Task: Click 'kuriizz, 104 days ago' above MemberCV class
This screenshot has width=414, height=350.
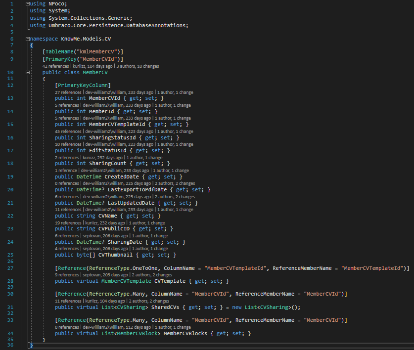Action: (92, 66)
